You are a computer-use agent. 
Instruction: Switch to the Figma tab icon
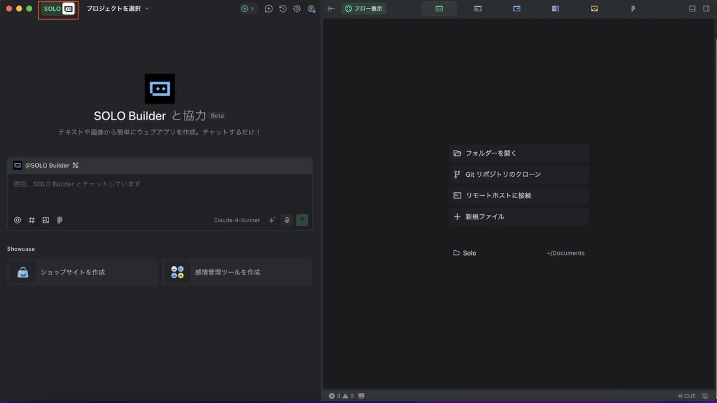(x=633, y=9)
